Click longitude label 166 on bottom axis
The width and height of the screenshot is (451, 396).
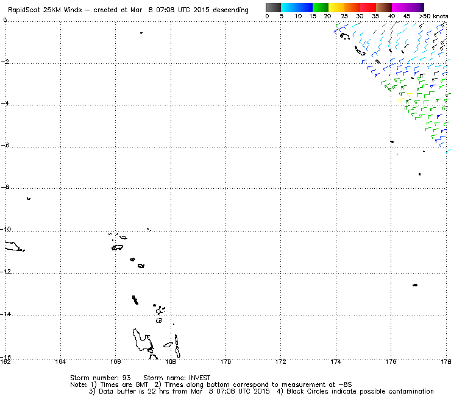116,361
